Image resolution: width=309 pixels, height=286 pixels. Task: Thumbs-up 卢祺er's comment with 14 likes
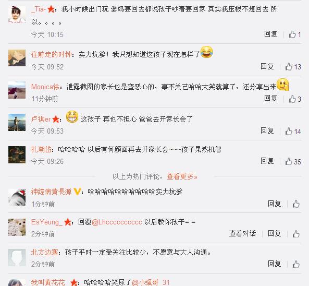293,131
